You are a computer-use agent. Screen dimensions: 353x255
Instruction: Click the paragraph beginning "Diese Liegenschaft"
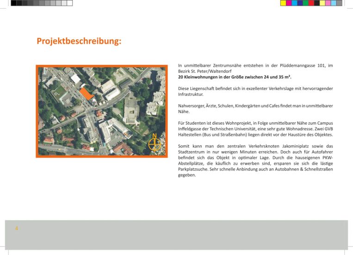pyautogui.click(x=255, y=91)
